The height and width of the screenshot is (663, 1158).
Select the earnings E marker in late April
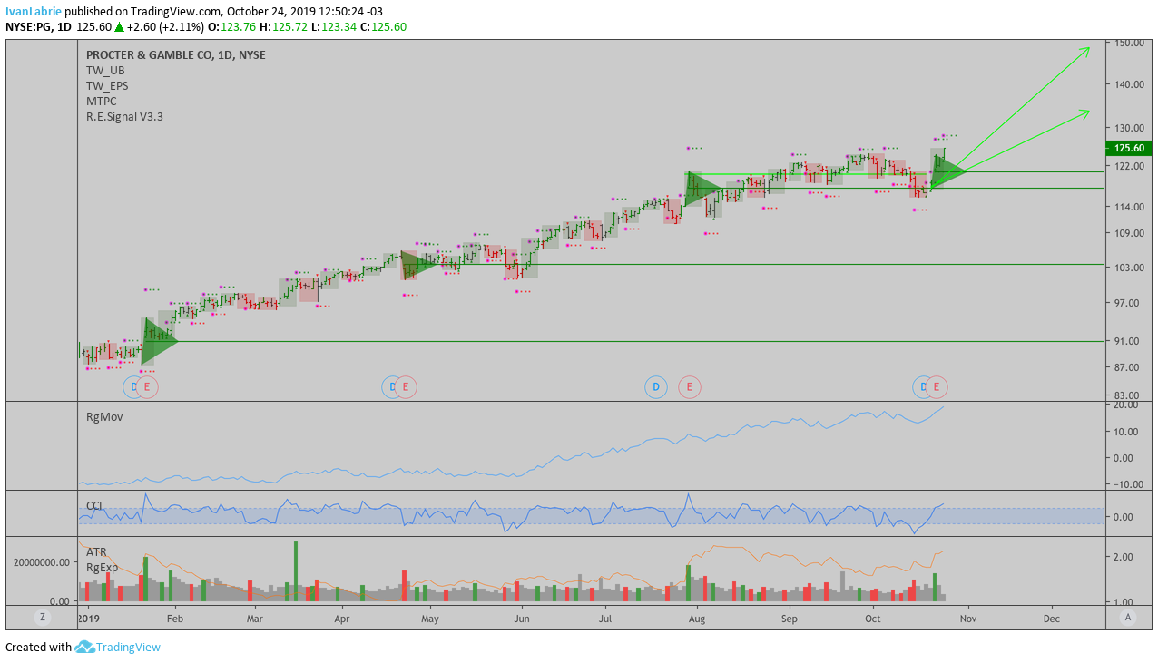pos(406,387)
